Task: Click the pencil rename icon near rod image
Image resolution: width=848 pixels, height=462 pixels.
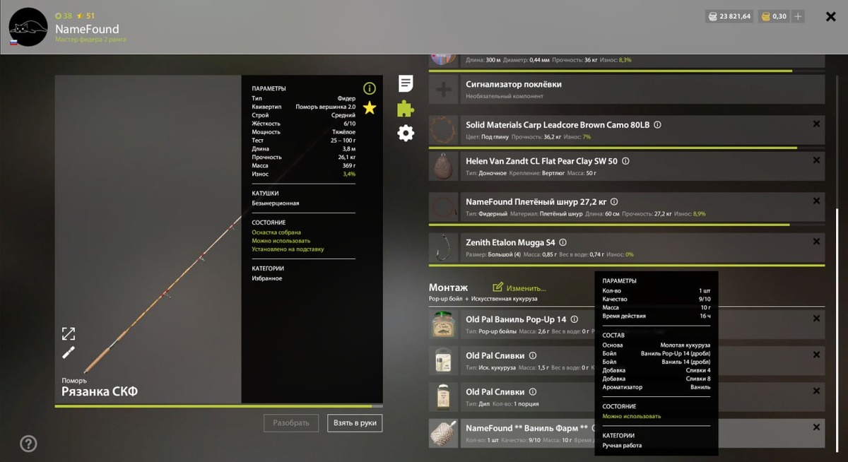Action: click(69, 353)
